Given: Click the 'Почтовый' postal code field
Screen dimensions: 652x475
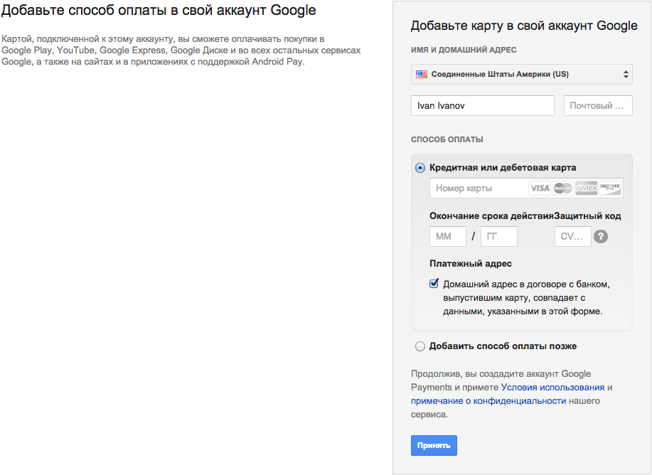Looking at the screenshot, I should point(598,106).
